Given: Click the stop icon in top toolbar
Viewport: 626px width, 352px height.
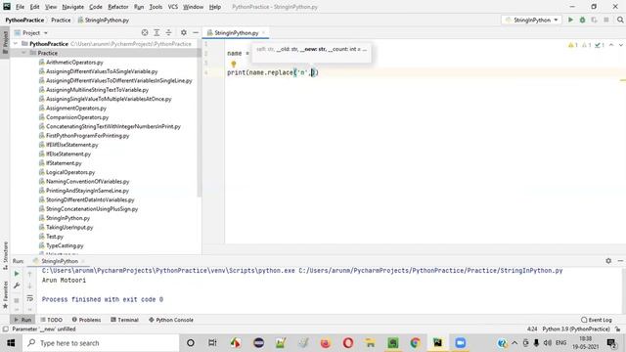Looking at the screenshot, I should tap(606, 20).
